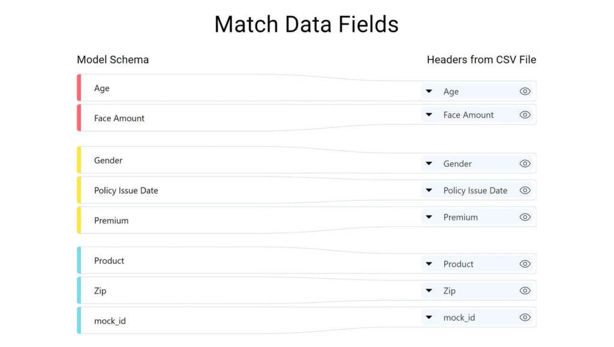Screen dimensions: 614x347
Task: Click the eye icon for Premium header
Action: point(525,217)
